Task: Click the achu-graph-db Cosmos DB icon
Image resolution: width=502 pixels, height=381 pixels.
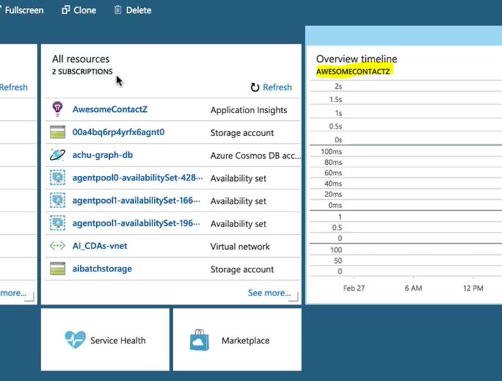Action: (x=57, y=155)
